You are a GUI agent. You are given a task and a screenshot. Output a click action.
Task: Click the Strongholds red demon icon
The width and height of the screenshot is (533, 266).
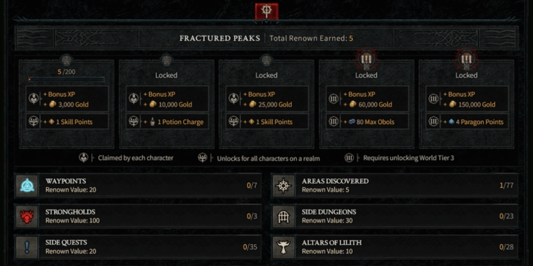(27, 216)
